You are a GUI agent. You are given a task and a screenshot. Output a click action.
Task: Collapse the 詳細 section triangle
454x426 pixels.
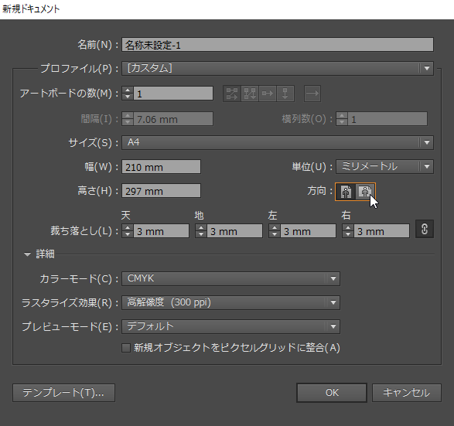click(28, 254)
